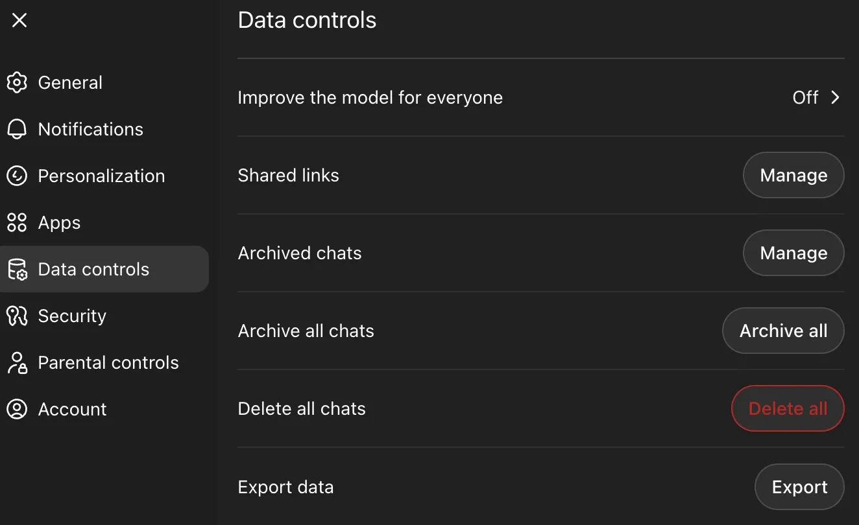
Task: Click the General gear icon
Action: (17, 82)
